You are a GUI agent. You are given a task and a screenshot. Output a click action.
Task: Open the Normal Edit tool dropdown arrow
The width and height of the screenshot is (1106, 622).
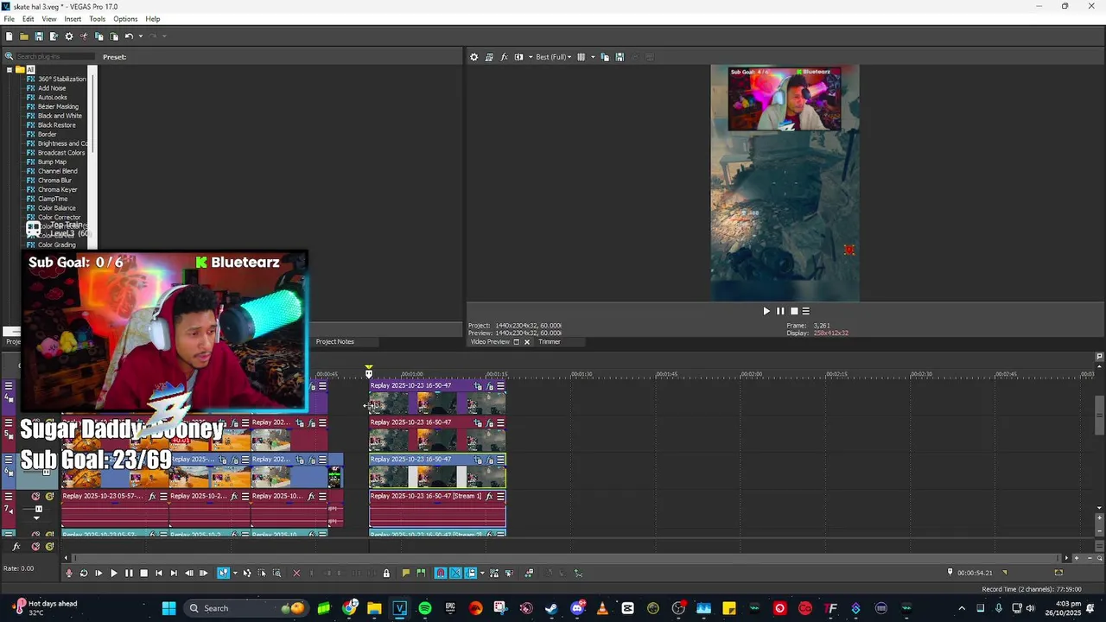(x=235, y=573)
